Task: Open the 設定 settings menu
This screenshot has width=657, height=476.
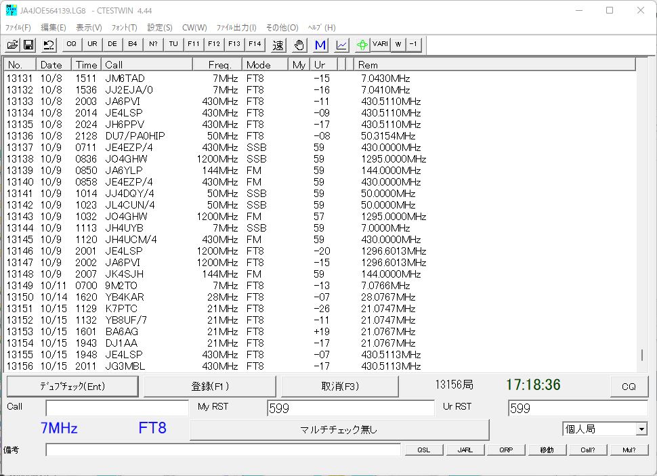Action: coord(159,28)
